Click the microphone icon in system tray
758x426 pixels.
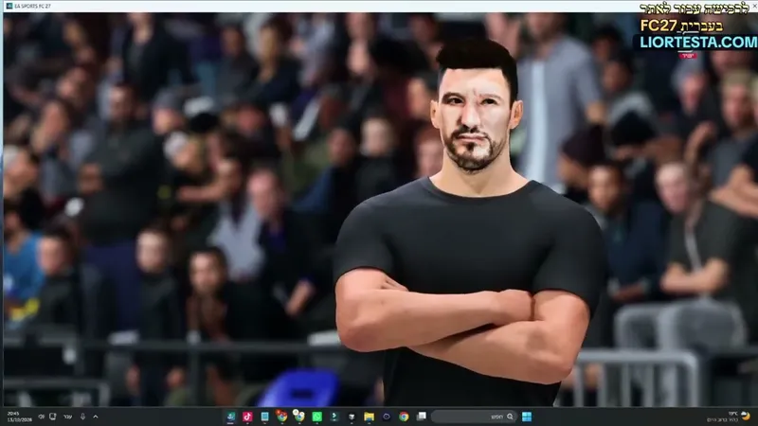pyautogui.click(x=82, y=417)
